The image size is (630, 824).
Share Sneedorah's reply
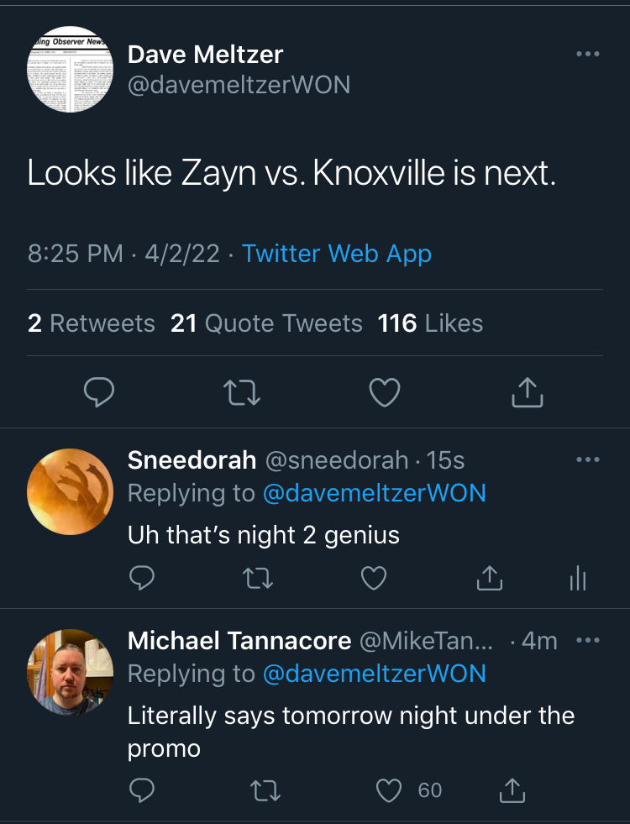pyautogui.click(x=489, y=578)
